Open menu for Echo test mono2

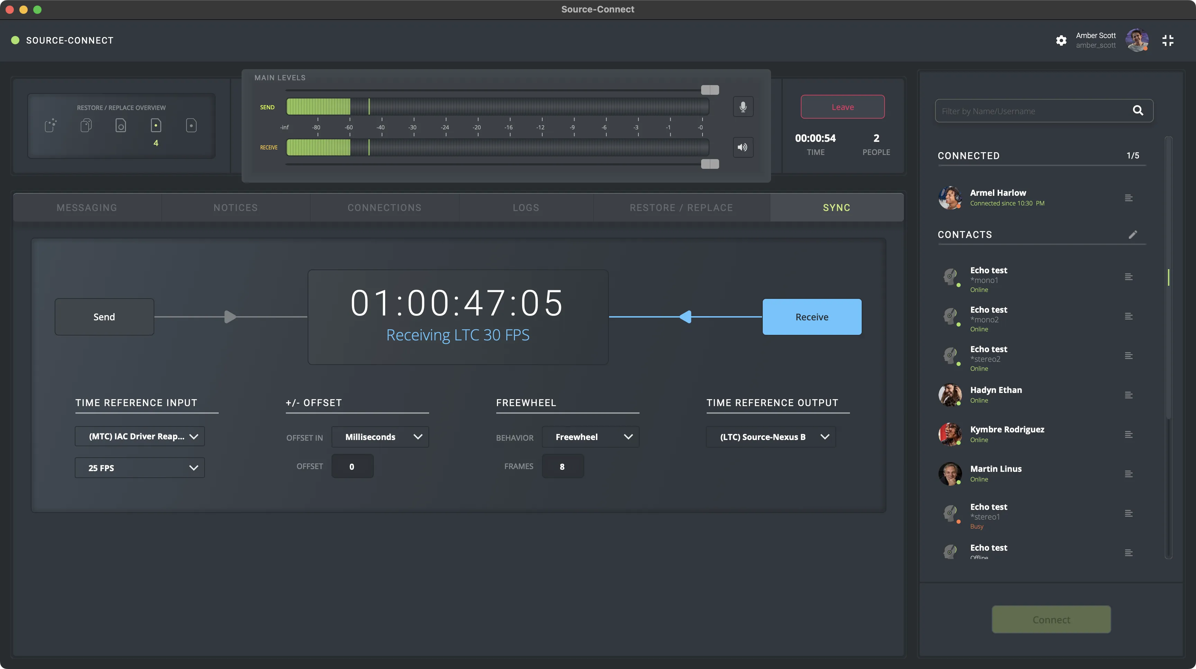(x=1129, y=317)
